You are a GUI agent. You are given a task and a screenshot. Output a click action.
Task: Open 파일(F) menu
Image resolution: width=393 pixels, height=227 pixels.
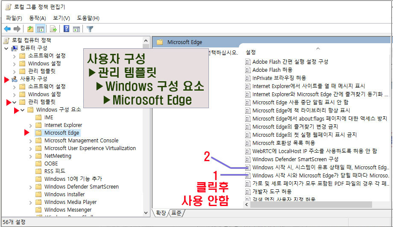pyautogui.click(x=14, y=18)
